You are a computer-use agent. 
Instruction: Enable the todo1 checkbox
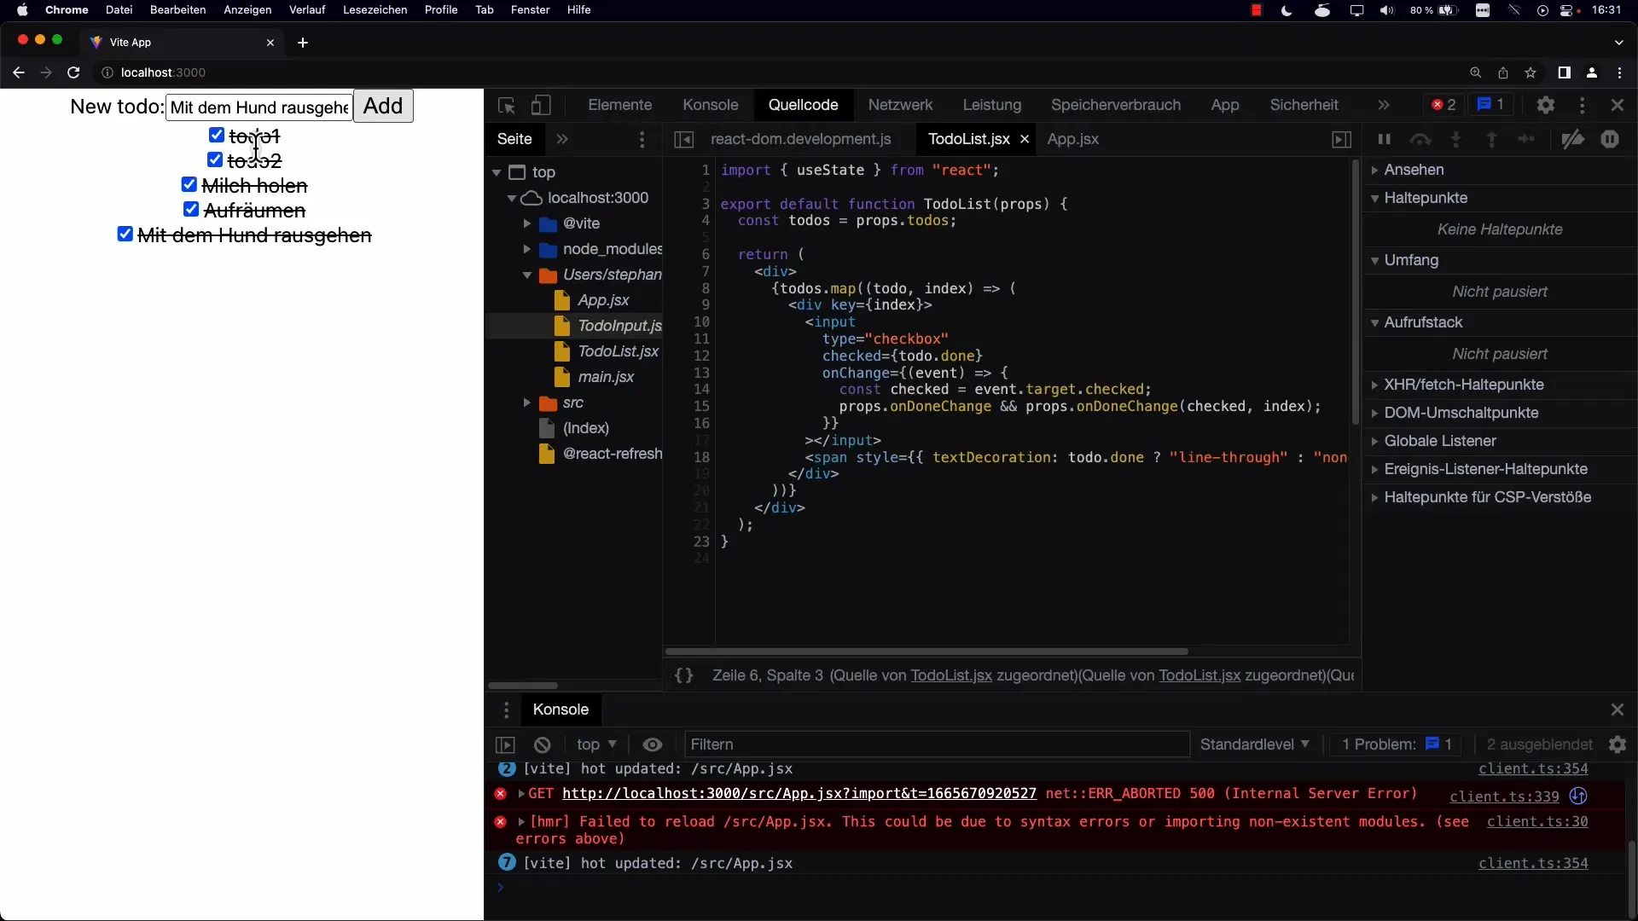click(x=216, y=134)
